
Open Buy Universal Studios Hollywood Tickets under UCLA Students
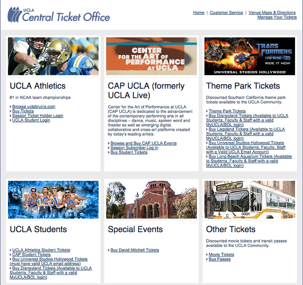(x=48, y=261)
